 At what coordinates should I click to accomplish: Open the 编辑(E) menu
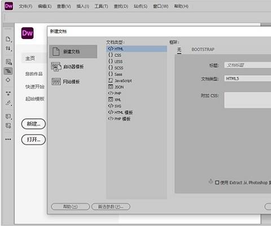[x=45, y=6]
